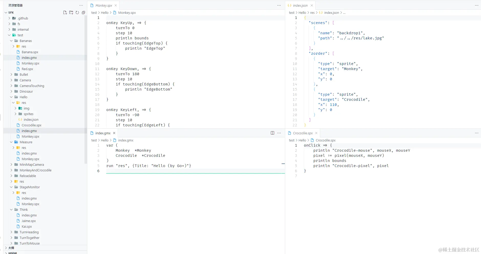481x254 pixels.
Task: Collapse the StageMonitor folder
Action: [11, 187]
